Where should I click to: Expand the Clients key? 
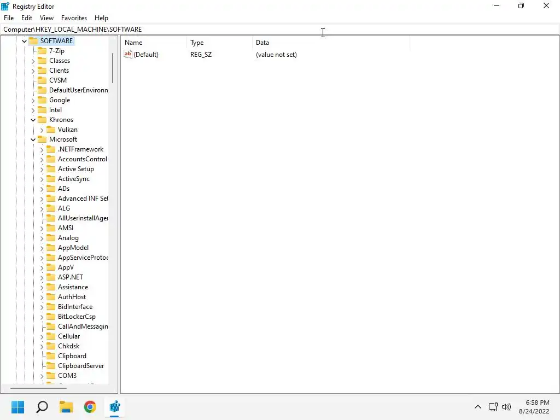pos(33,71)
